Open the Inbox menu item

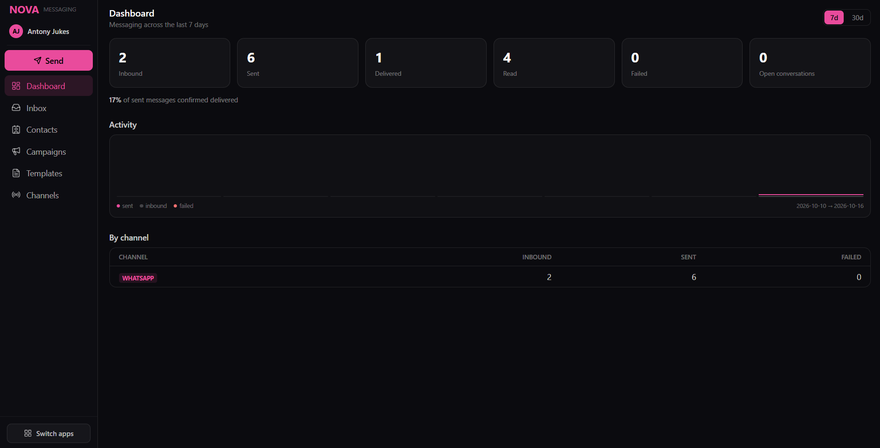[x=49, y=108]
